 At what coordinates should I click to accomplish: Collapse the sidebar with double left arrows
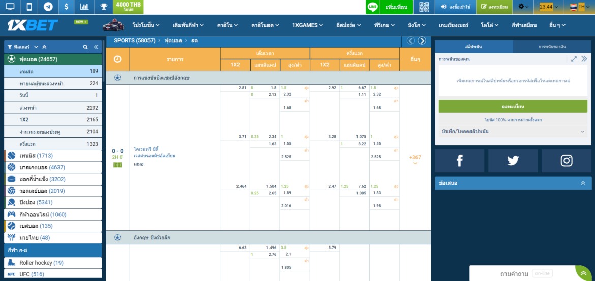coord(96,47)
